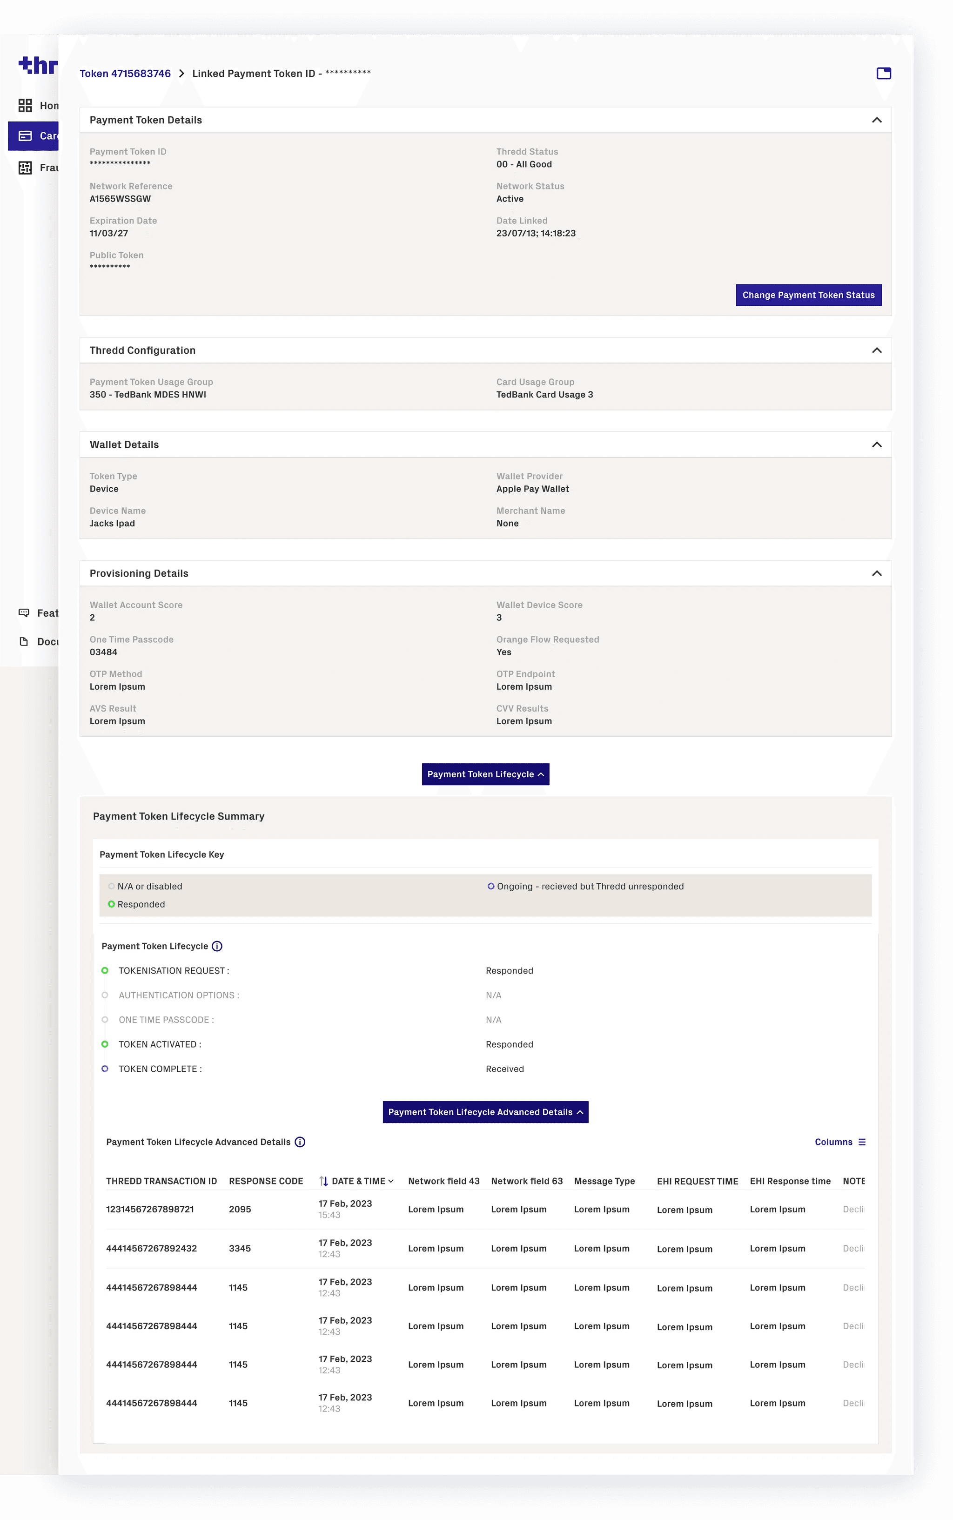Click info icon beside Payment Token Lifecycle
This screenshot has width=953, height=1520.
(217, 946)
